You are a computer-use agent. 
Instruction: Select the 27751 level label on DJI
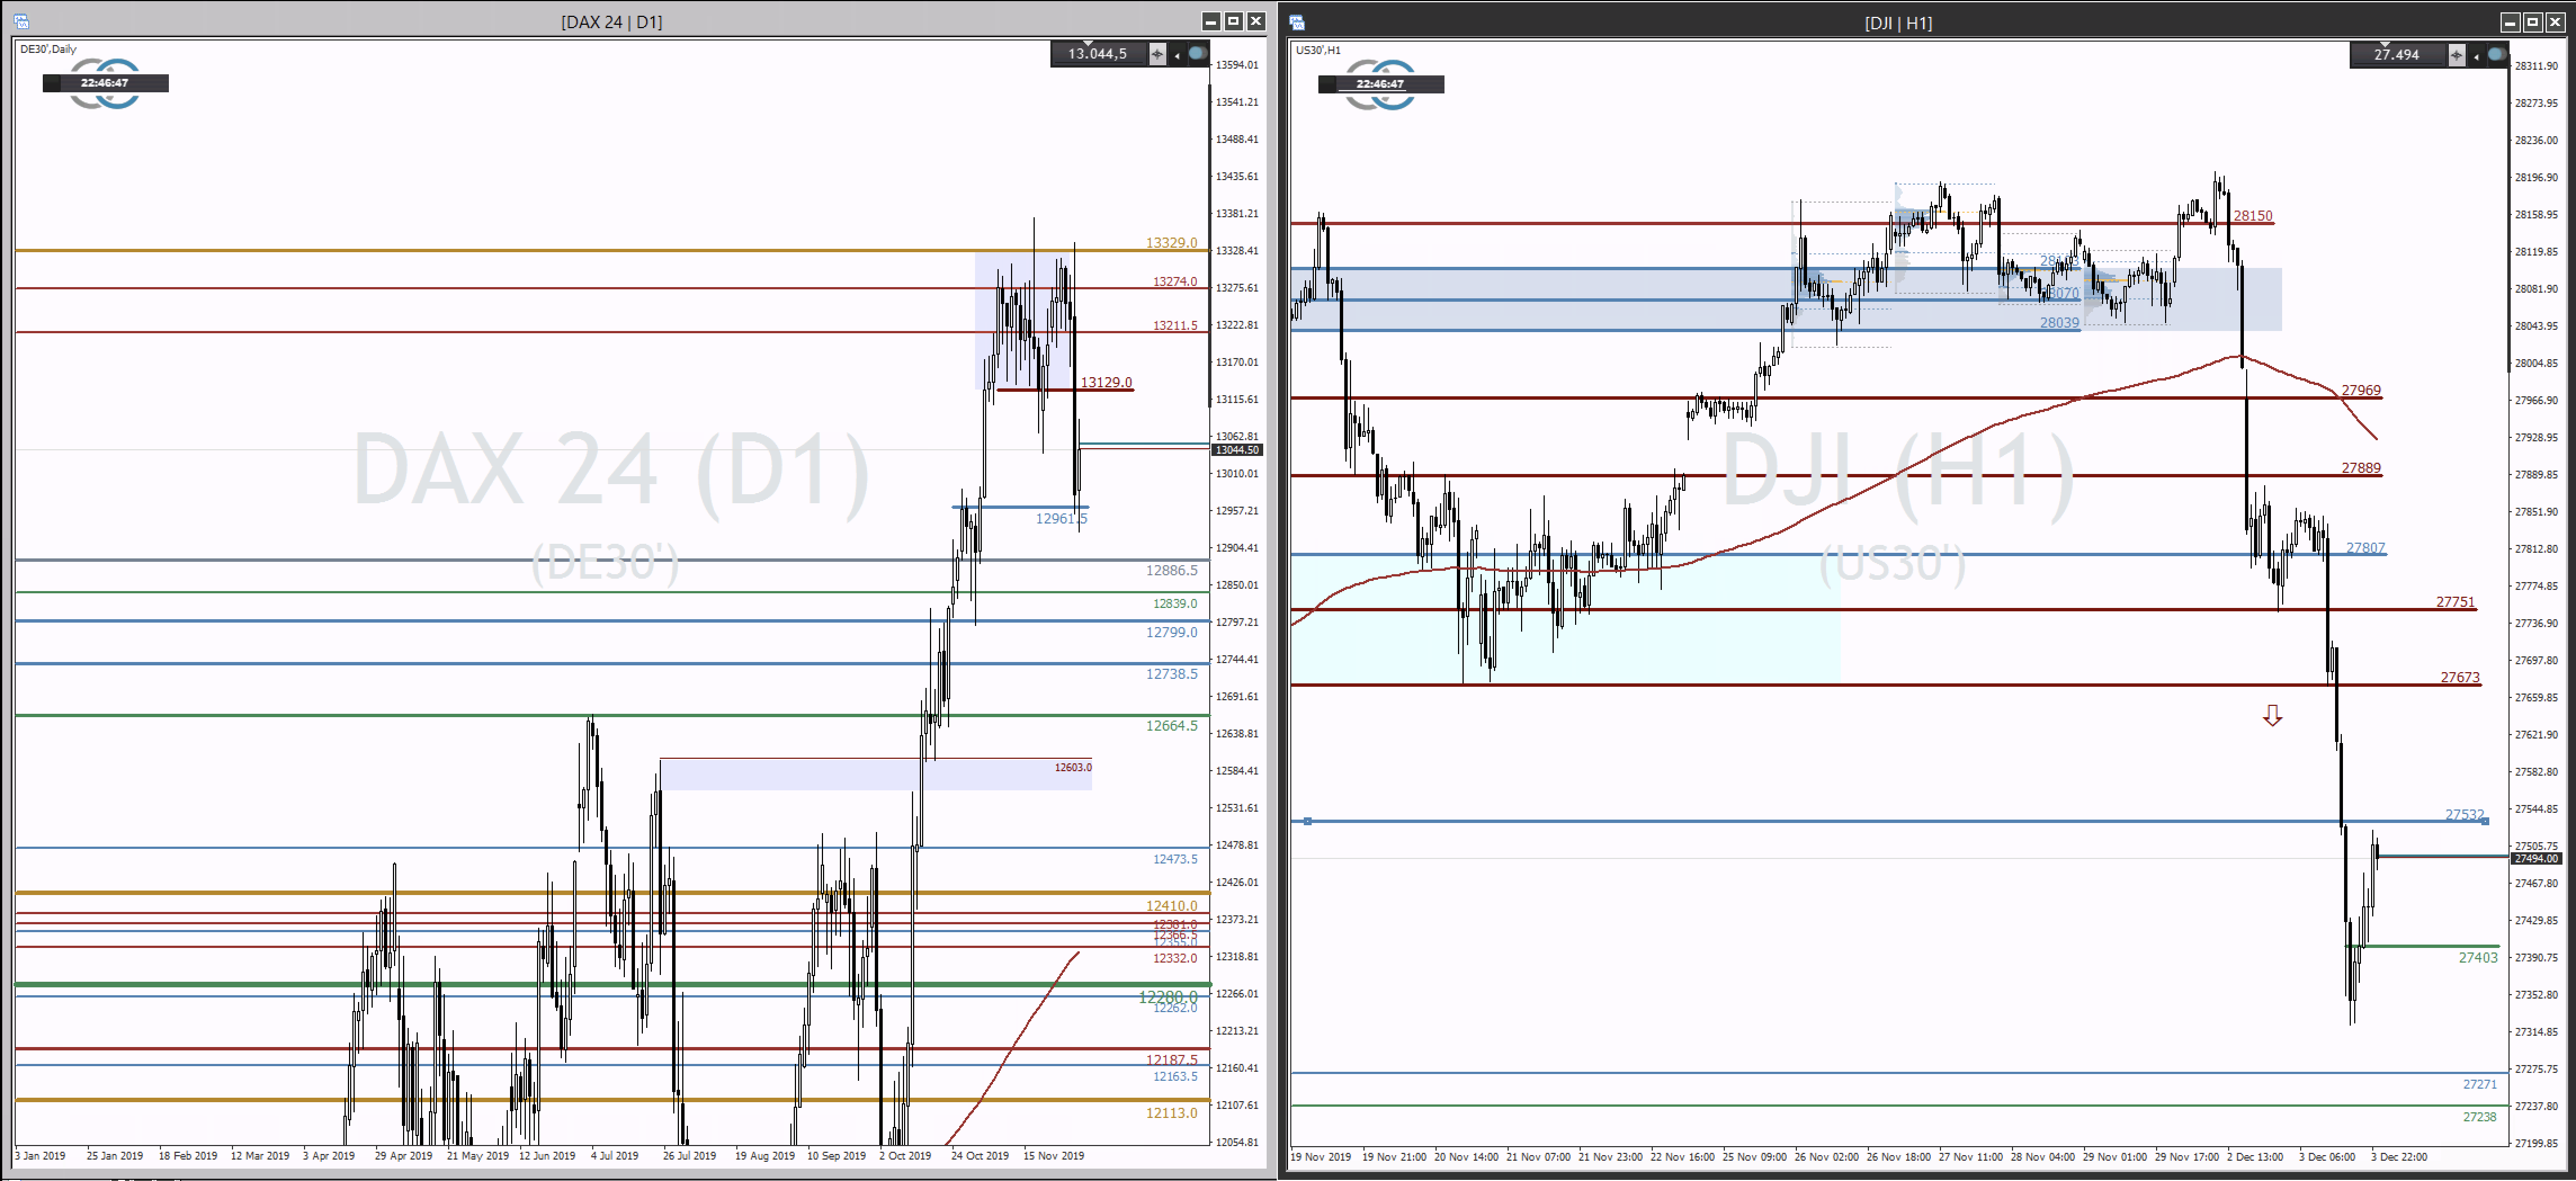pyautogui.click(x=2455, y=602)
